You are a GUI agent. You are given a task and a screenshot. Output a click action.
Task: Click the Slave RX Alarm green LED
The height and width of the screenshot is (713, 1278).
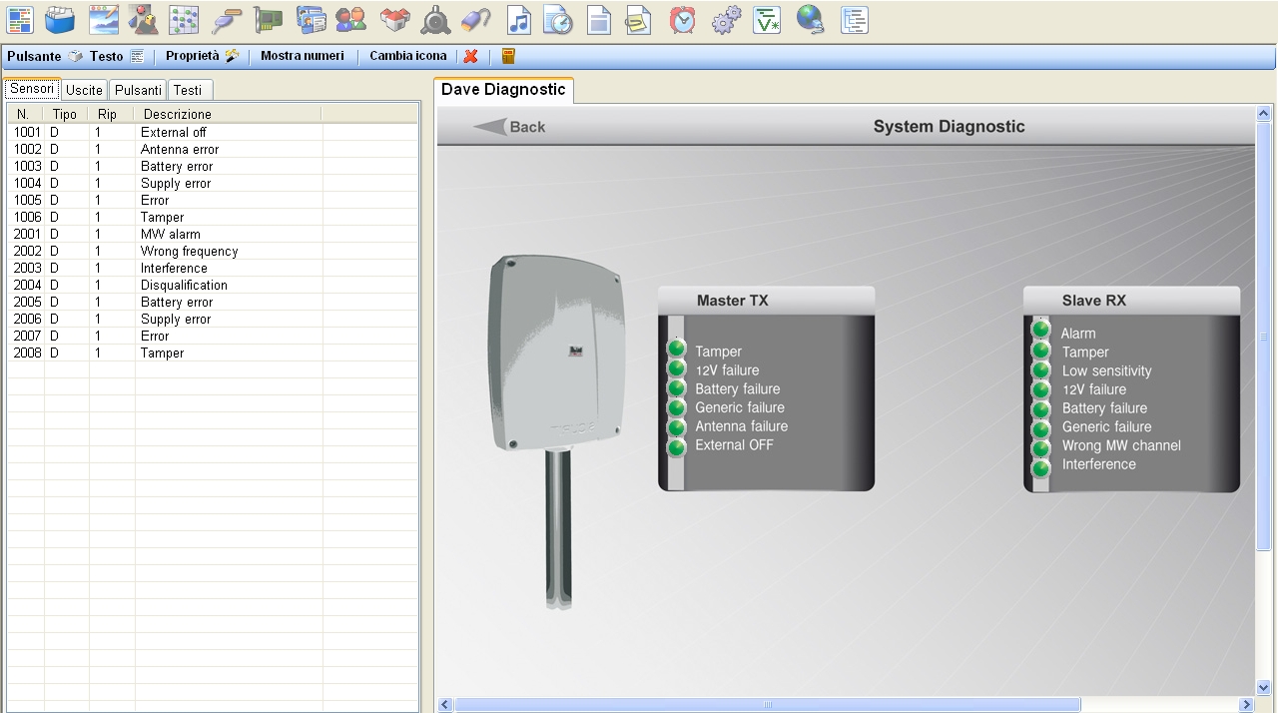click(x=1041, y=331)
